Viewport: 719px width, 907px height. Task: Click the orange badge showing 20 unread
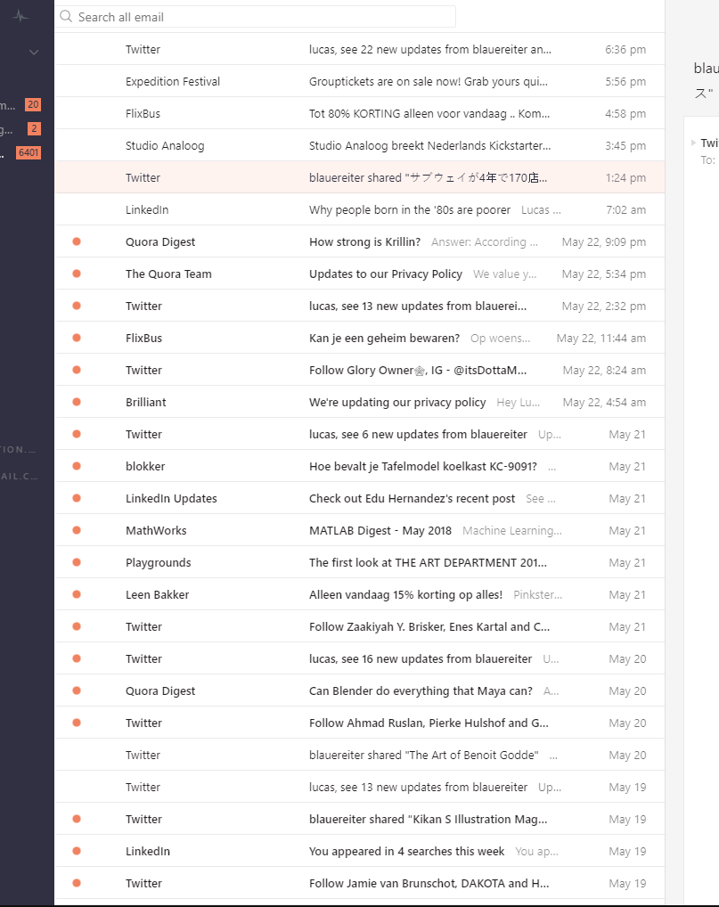[x=32, y=104]
